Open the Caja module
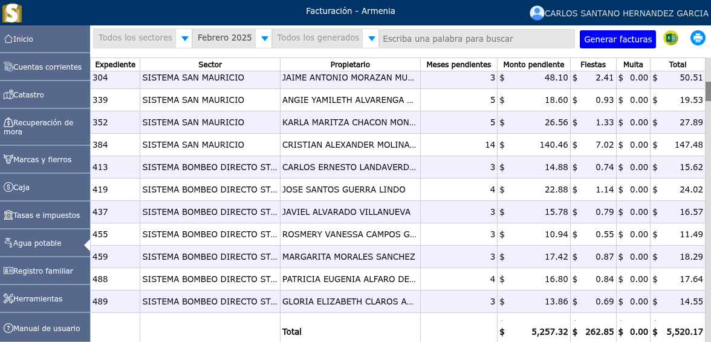 pos(45,188)
